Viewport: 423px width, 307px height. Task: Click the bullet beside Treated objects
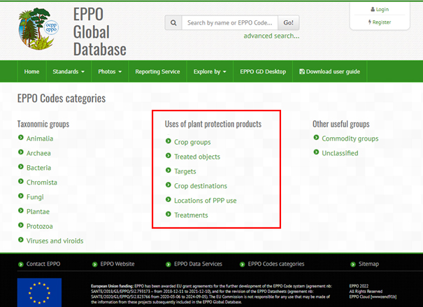pyautogui.click(x=169, y=156)
